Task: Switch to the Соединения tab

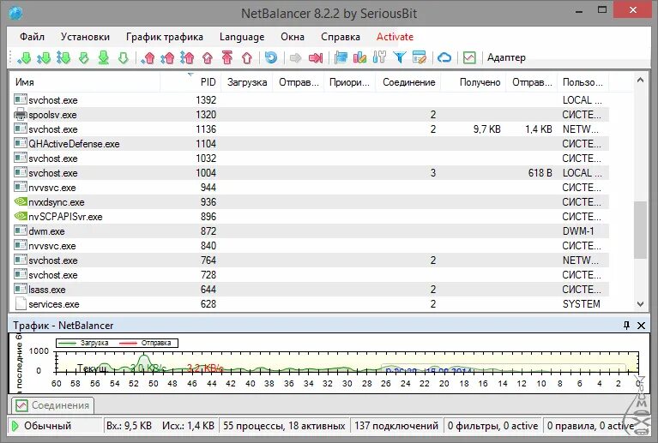Action: (53, 405)
